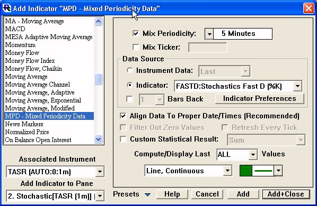Open the FASTD Stochastics indicator dropdown
Screen dimensions: 317x206
click(x=297, y=86)
